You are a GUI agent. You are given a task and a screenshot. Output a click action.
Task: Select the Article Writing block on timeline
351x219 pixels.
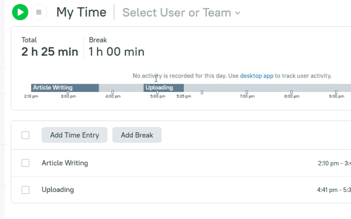[65, 88]
